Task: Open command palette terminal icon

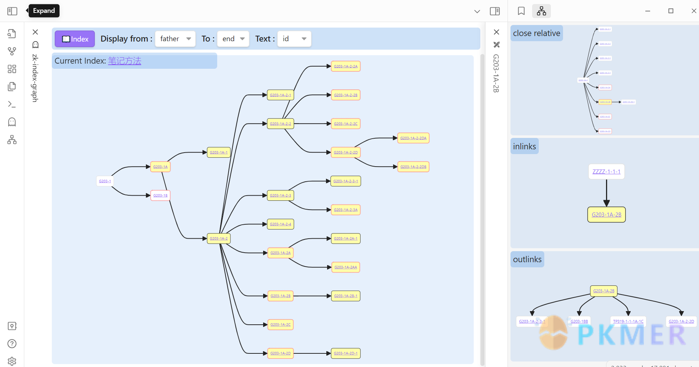Action: click(x=12, y=104)
